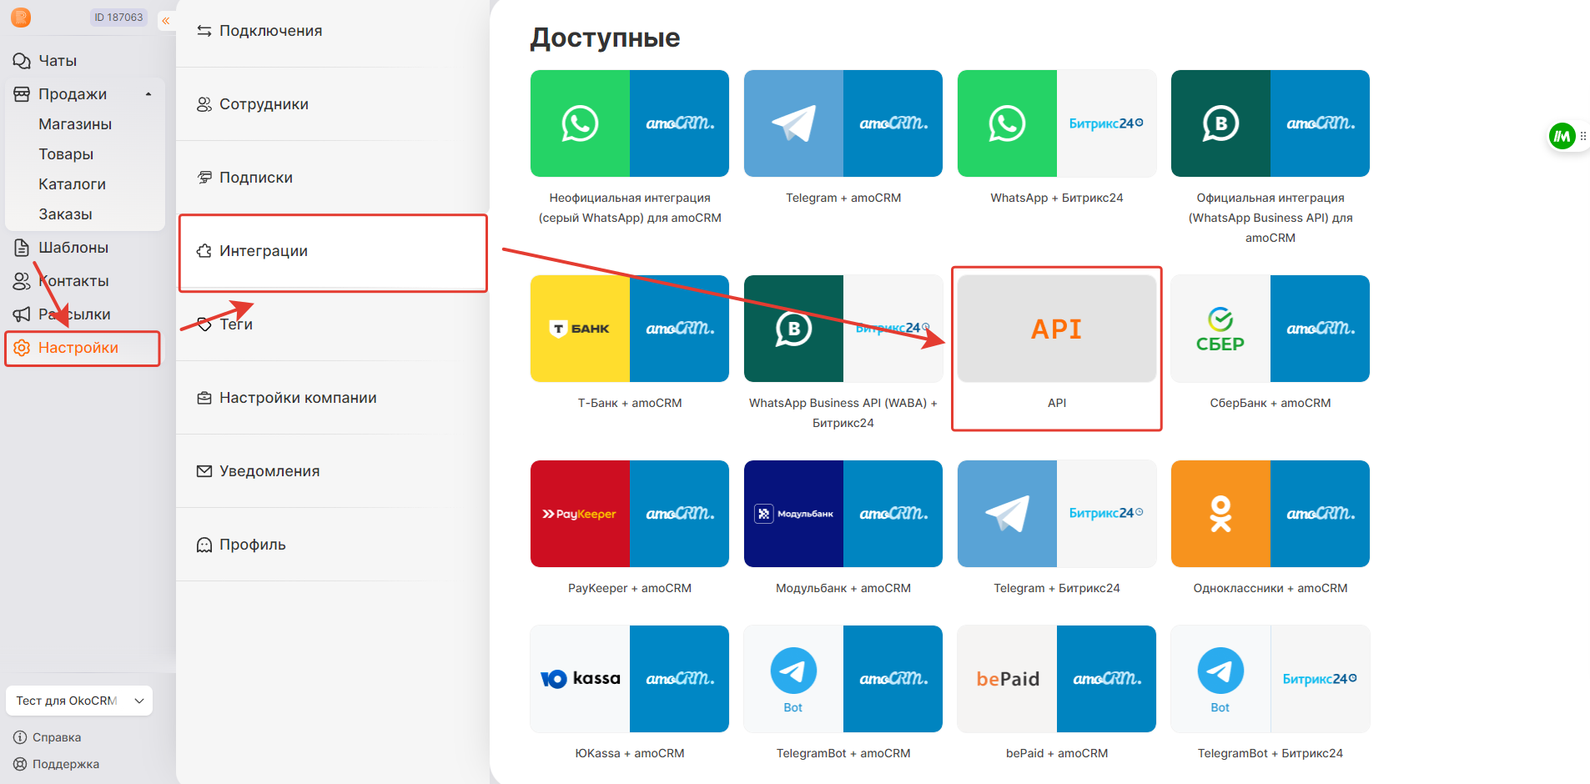This screenshot has width=1590, height=784.
Task: Click the Интеграции puzzle icon
Action: (204, 251)
